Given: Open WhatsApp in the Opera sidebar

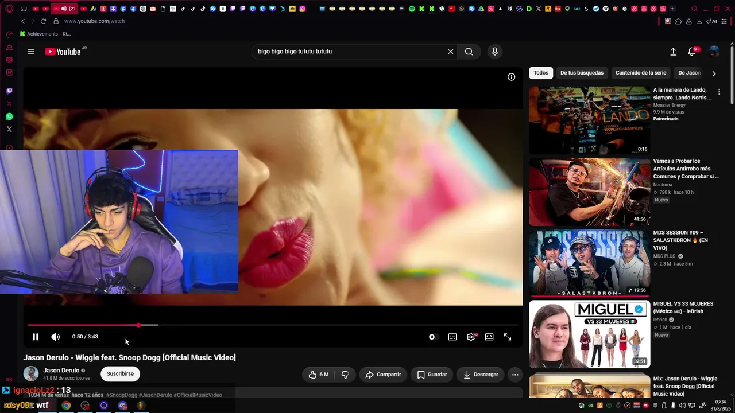Looking at the screenshot, I should pos(9,116).
